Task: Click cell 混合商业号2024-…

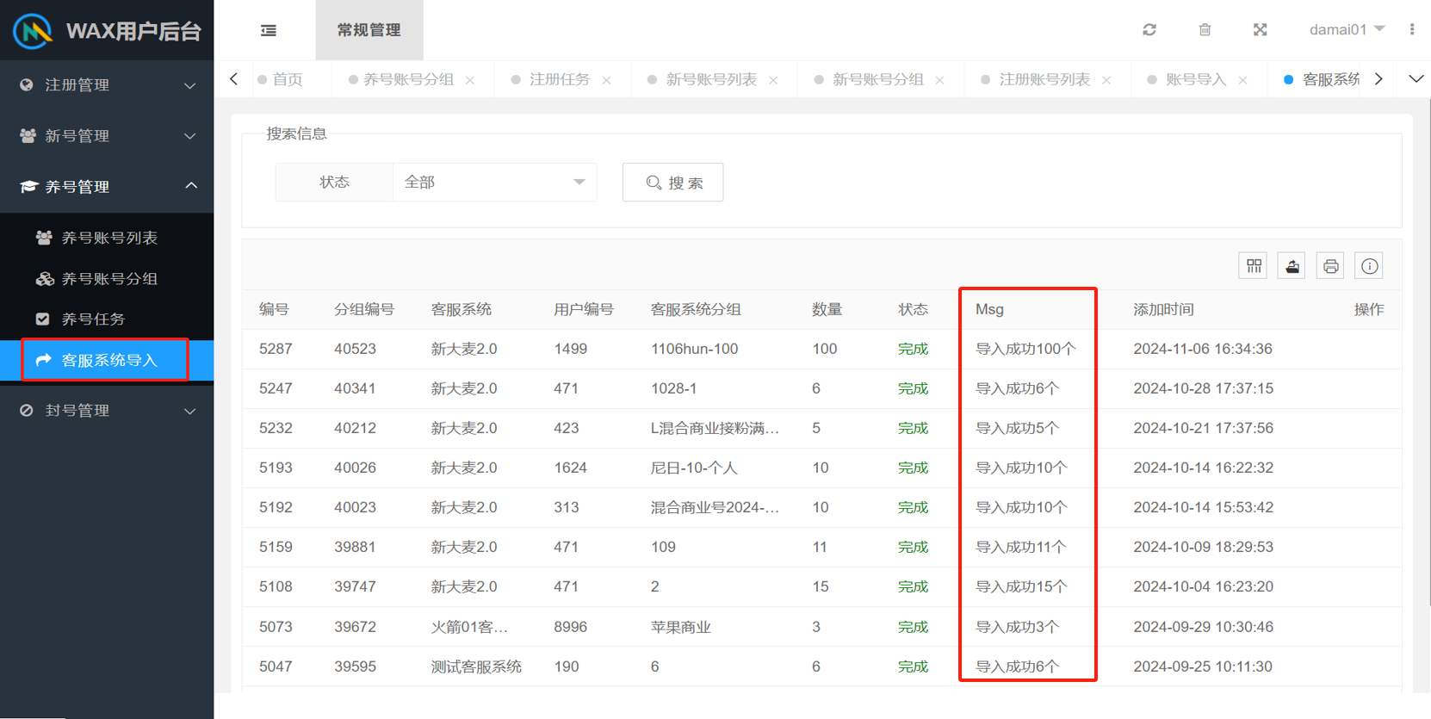Action: coord(715,507)
